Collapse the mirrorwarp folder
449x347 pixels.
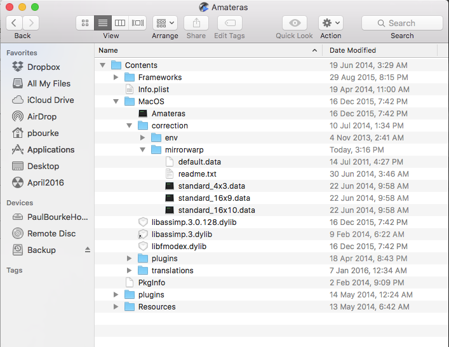pos(143,150)
